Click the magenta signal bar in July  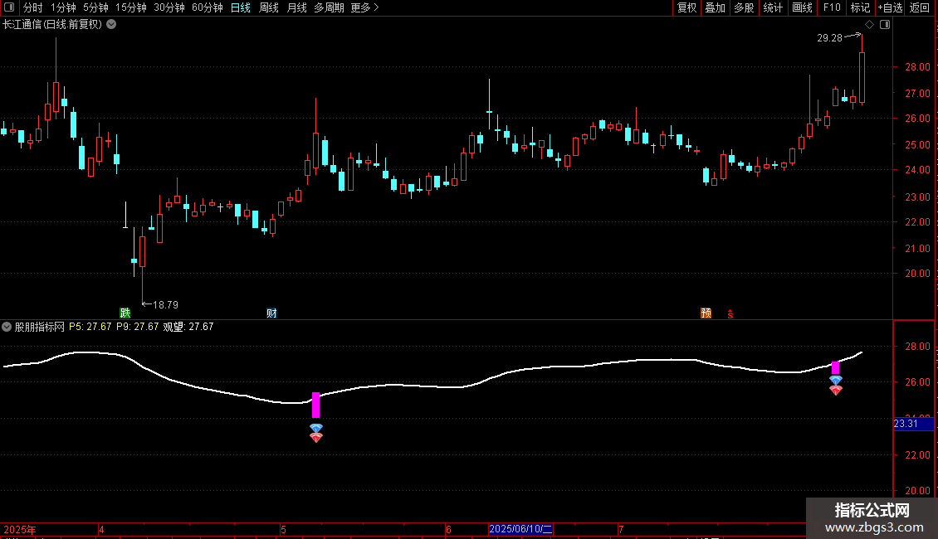[836, 368]
